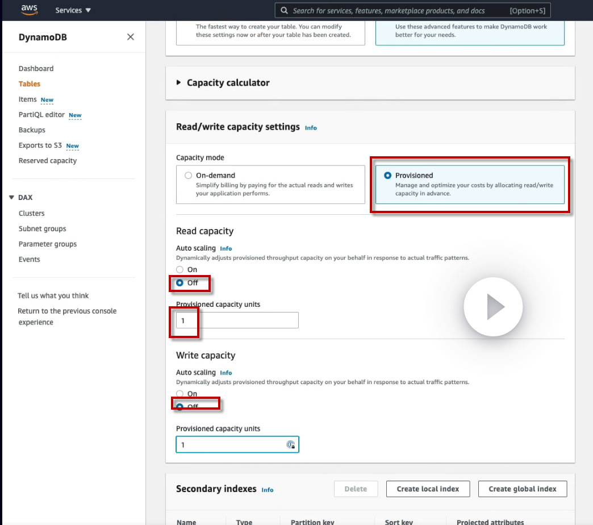
Task: Open Tables in the sidebar
Action: click(x=30, y=84)
